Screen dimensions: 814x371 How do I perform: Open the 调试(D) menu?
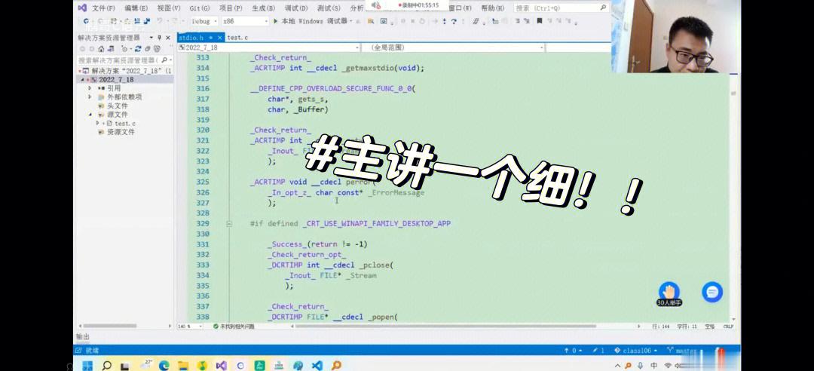pos(296,8)
